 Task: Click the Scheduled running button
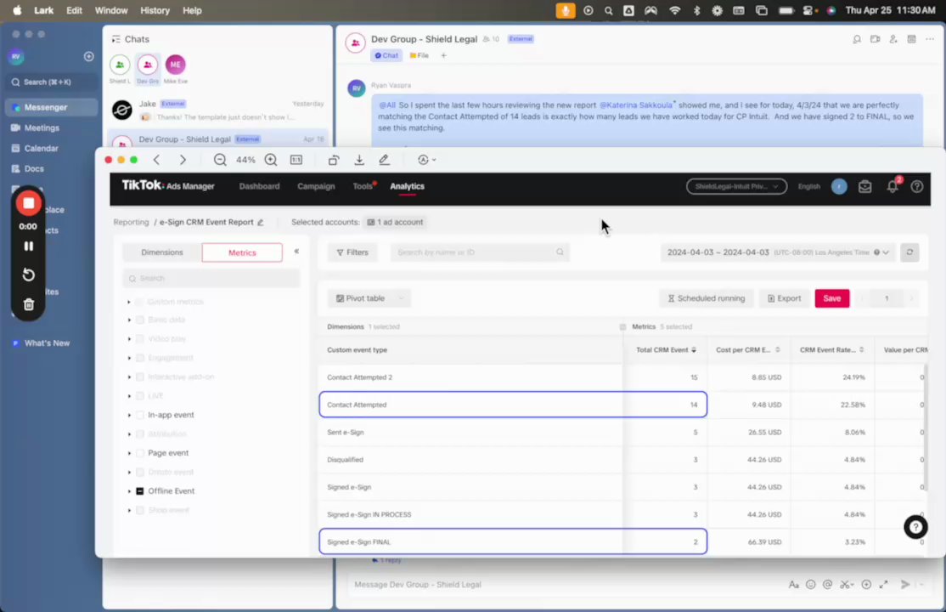pos(707,298)
